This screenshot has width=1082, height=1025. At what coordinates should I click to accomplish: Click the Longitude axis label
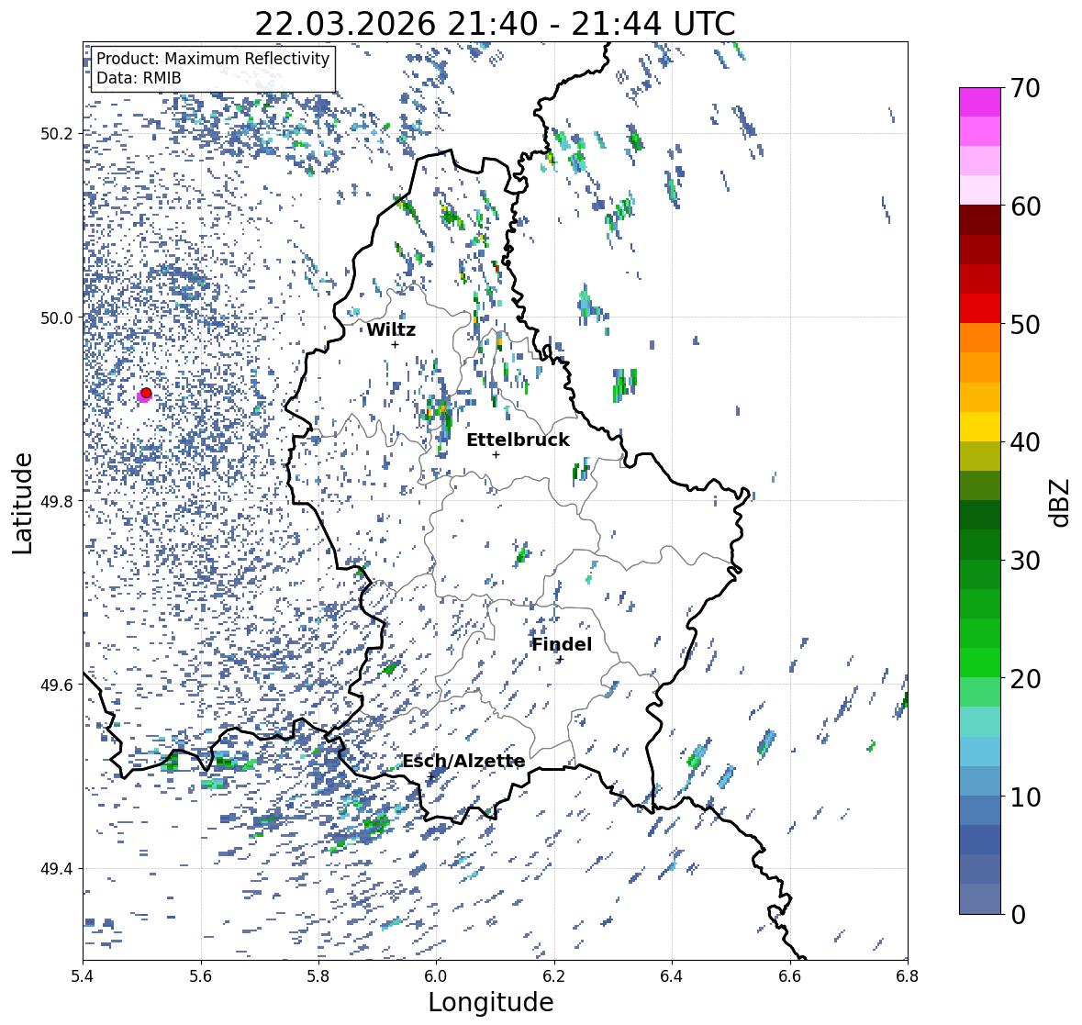pos(491,1002)
